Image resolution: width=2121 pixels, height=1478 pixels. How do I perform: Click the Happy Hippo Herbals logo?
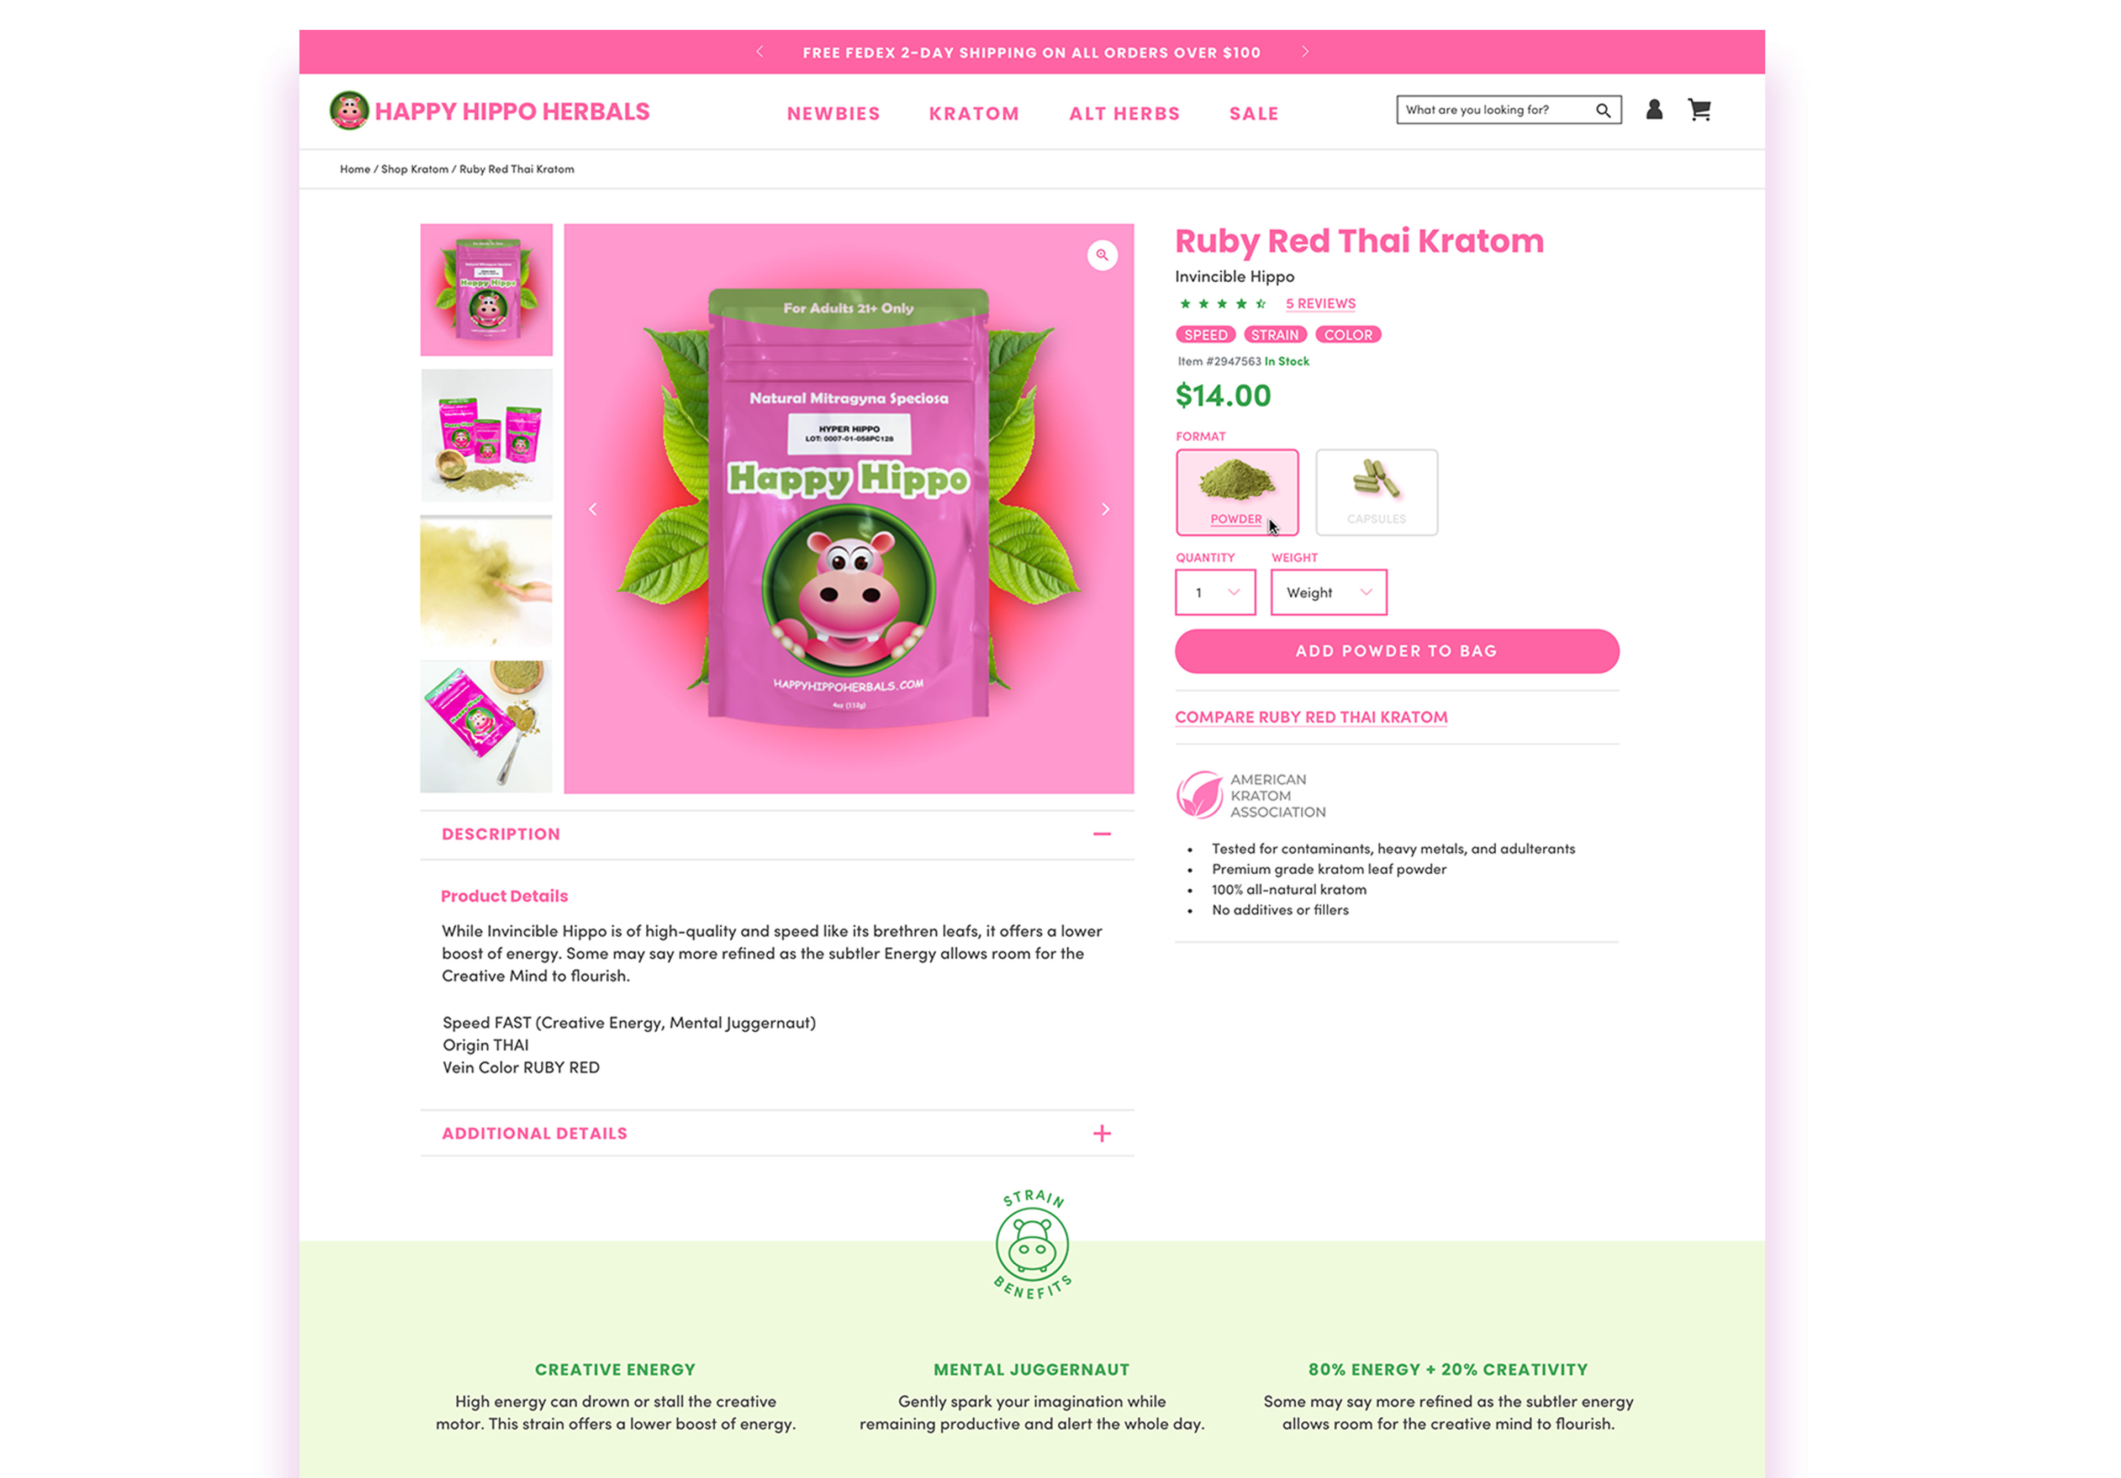coord(489,111)
